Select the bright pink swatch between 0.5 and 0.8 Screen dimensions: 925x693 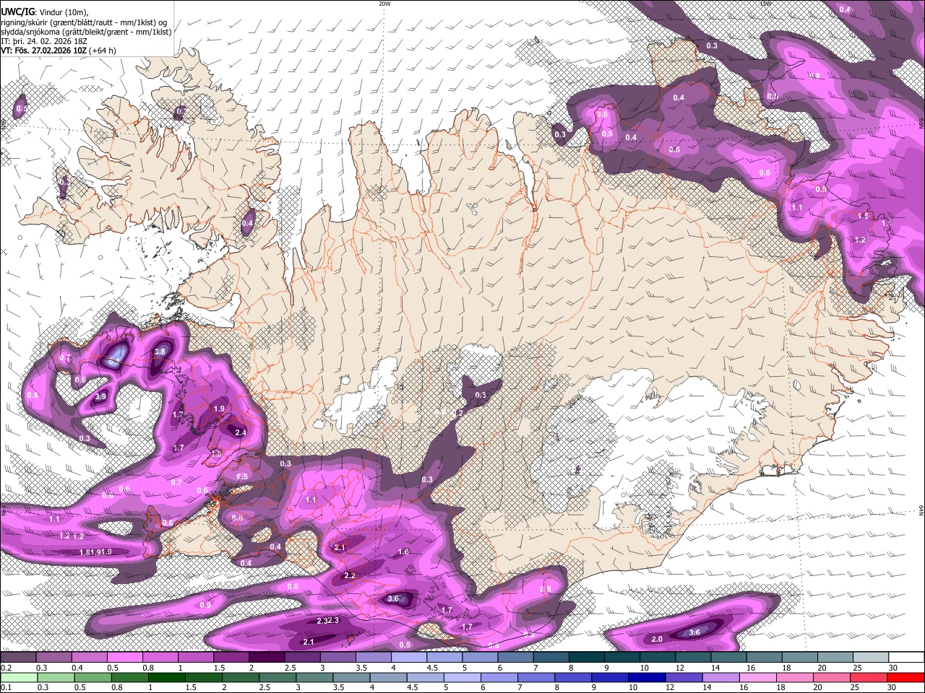point(124,658)
